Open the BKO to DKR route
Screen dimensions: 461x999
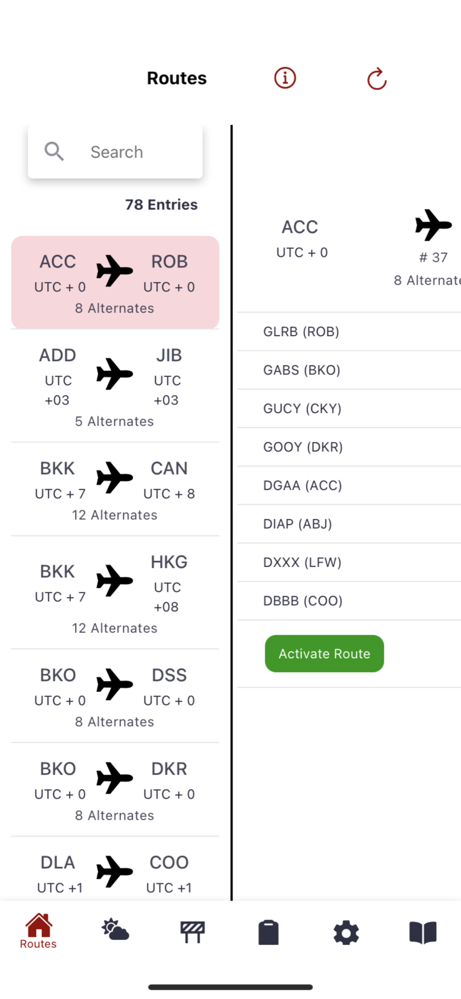[x=115, y=790]
